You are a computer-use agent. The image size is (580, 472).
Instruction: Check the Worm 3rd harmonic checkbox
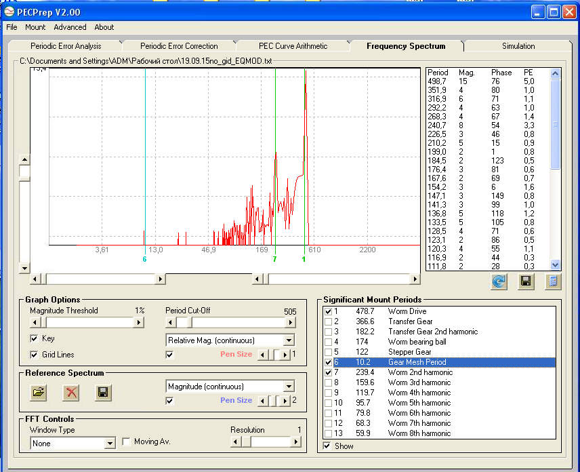tap(328, 382)
